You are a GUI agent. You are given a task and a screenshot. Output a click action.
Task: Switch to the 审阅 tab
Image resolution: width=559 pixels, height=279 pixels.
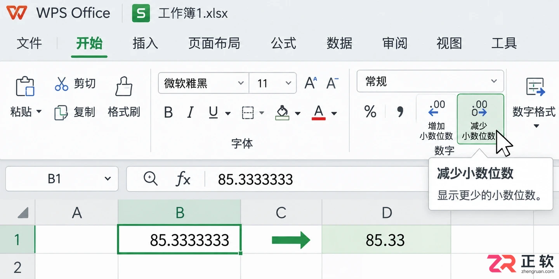395,43
